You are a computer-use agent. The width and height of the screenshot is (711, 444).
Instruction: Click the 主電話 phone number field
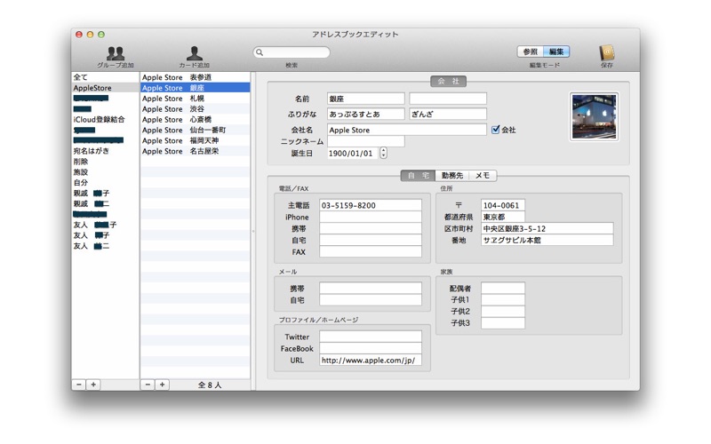[371, 205]
